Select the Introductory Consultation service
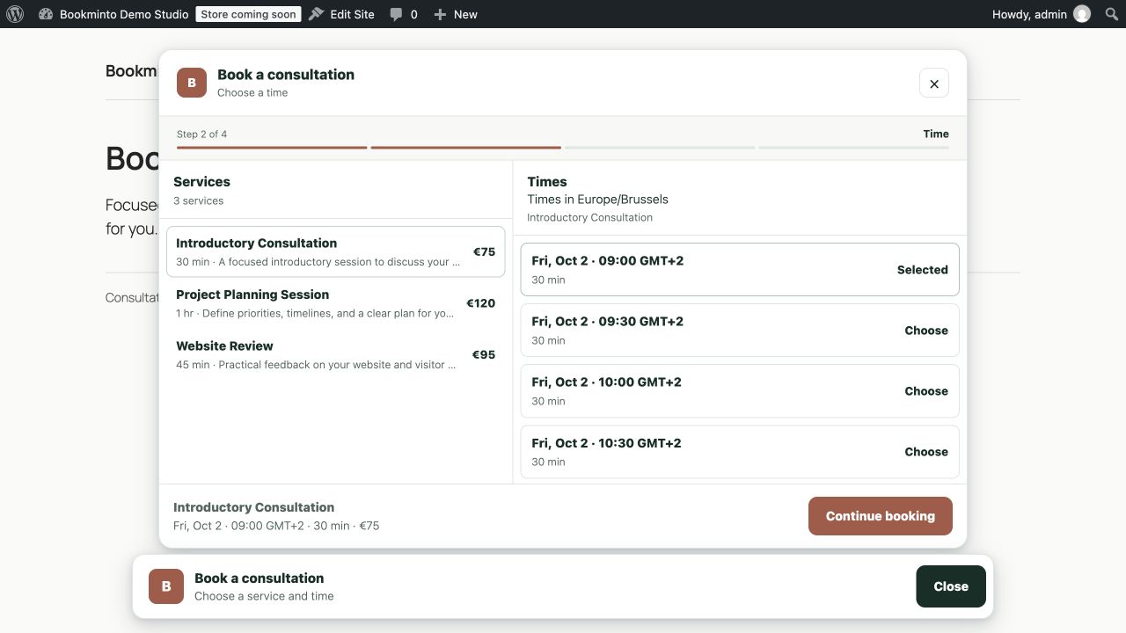This screenshot has height=633, width=1126. 335,251
